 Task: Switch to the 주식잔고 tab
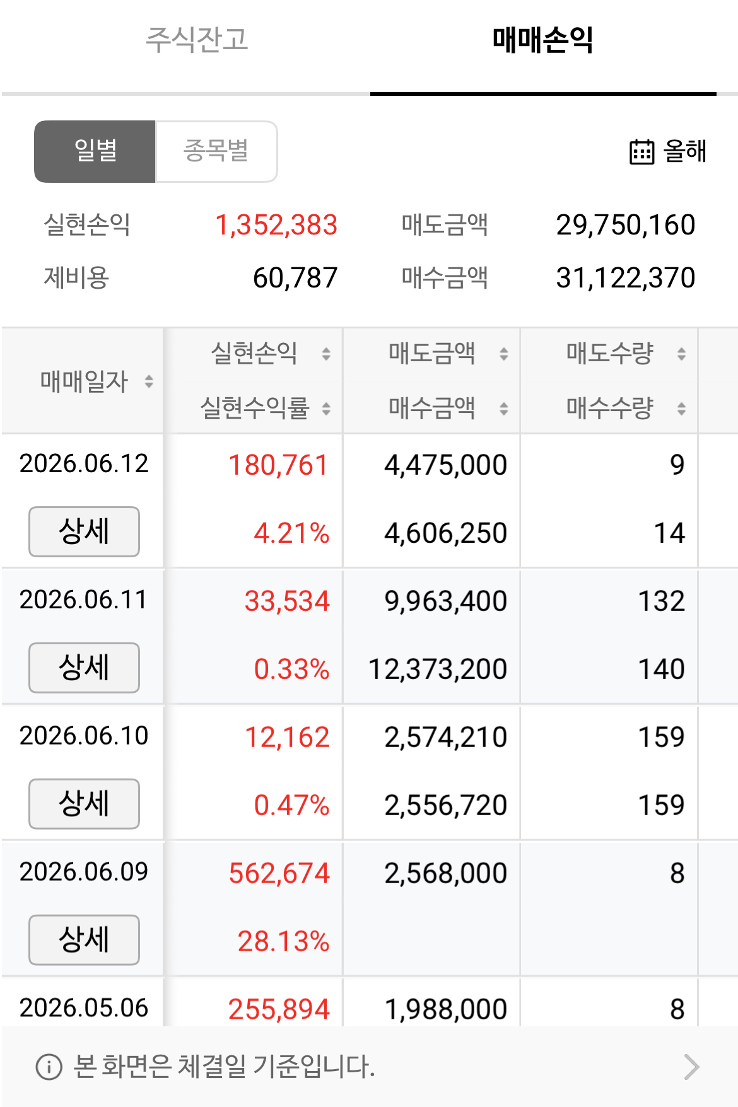point(197,40)
